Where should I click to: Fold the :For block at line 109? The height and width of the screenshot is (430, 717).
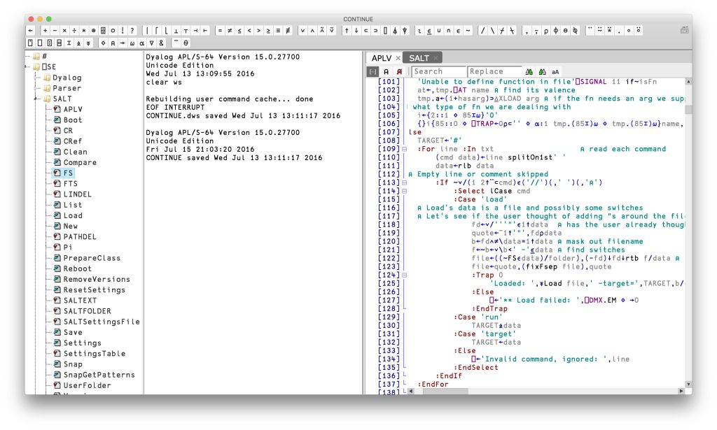404,149
